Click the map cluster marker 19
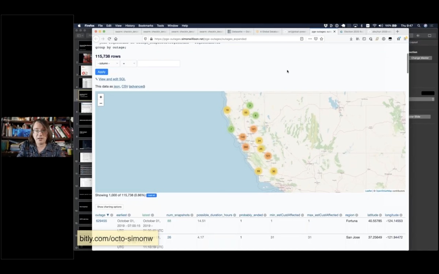The width and height of the screenshot is (439, 274). coord(227,110)
